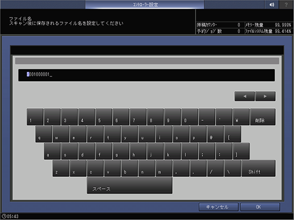This screenshot has height=220, width=294.
Task: Tap the opening bracket [ key
Action: click(x=233, y=134)
